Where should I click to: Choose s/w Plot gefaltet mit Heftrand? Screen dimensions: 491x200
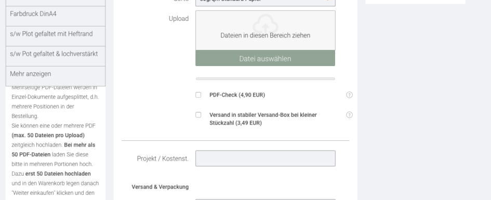click(56, 34)
